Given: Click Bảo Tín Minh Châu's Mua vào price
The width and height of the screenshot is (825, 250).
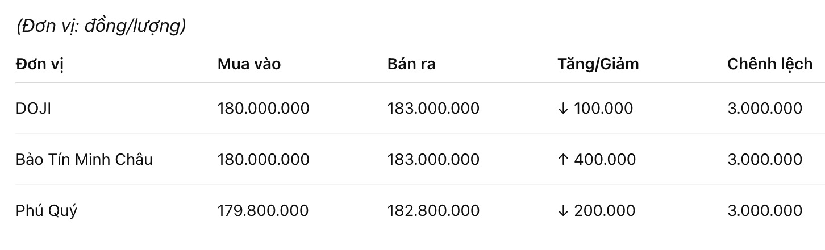Looking at the screenshot, I should click(x=263, y=160).
